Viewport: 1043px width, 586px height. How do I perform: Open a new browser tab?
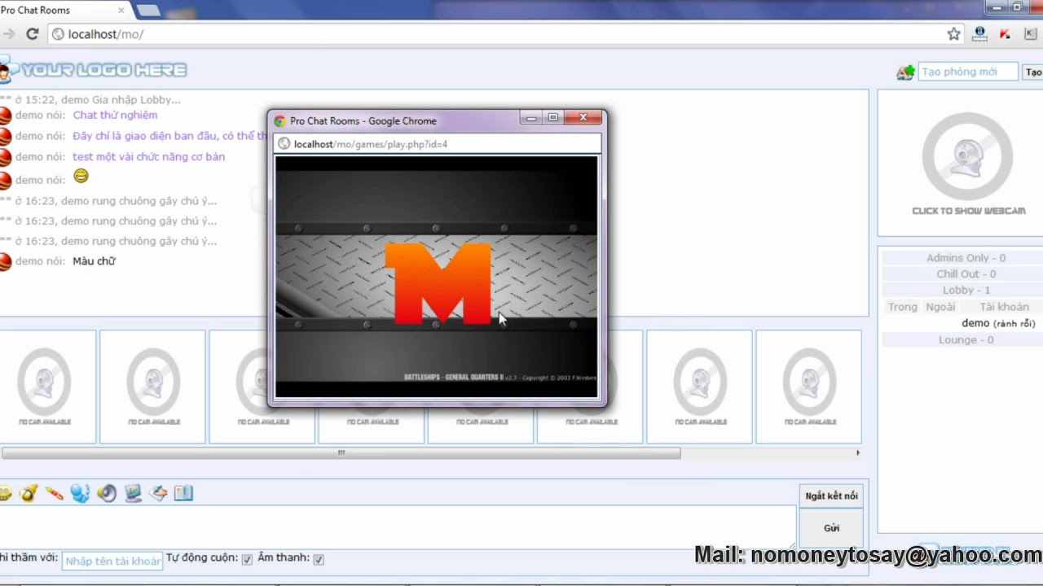(x=147, y=10)
